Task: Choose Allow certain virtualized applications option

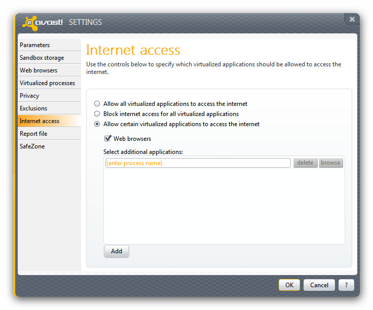Action: 97,124
